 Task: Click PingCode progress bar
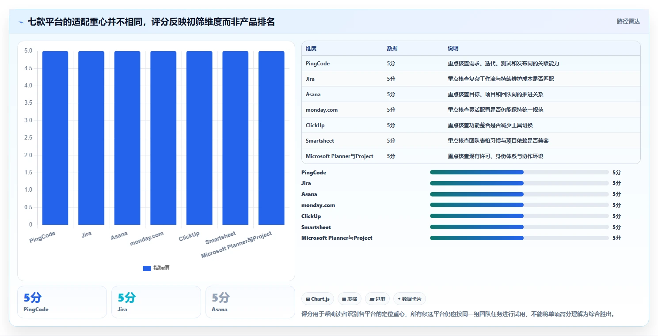519,172
